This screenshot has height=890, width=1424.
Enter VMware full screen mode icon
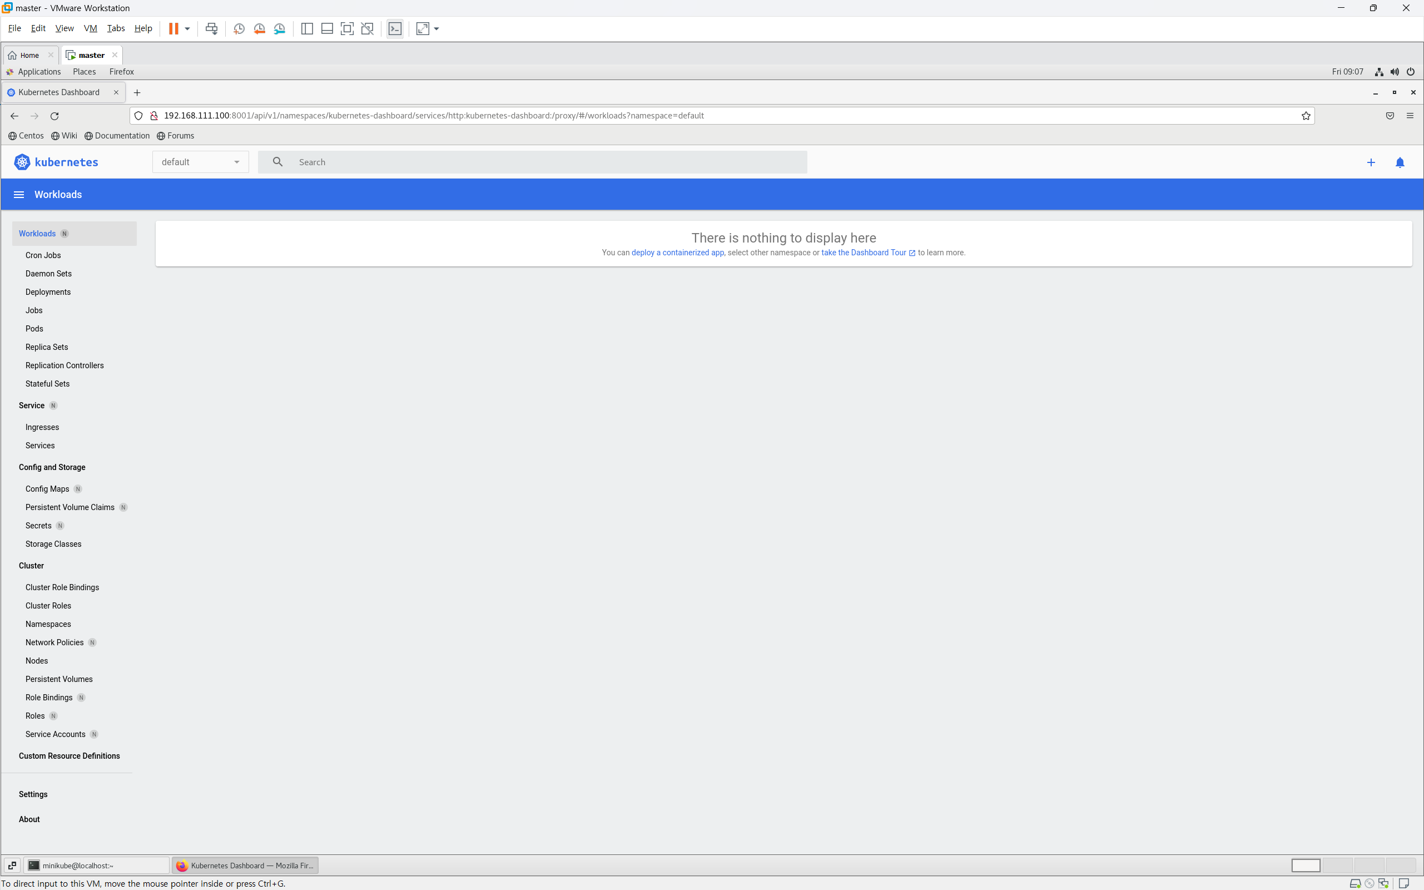(347, 29)
